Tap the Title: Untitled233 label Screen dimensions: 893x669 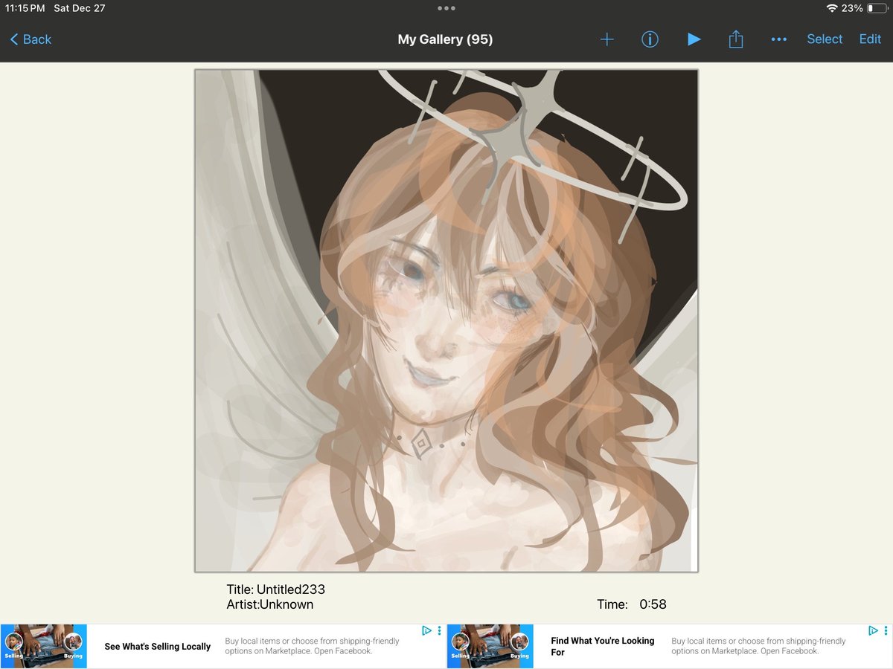pos(276,589)
